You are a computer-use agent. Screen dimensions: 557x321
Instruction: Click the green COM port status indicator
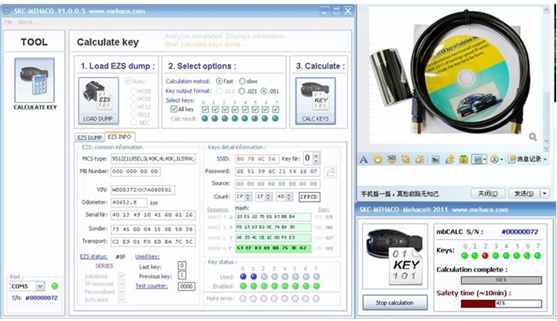tap(55, 286)
